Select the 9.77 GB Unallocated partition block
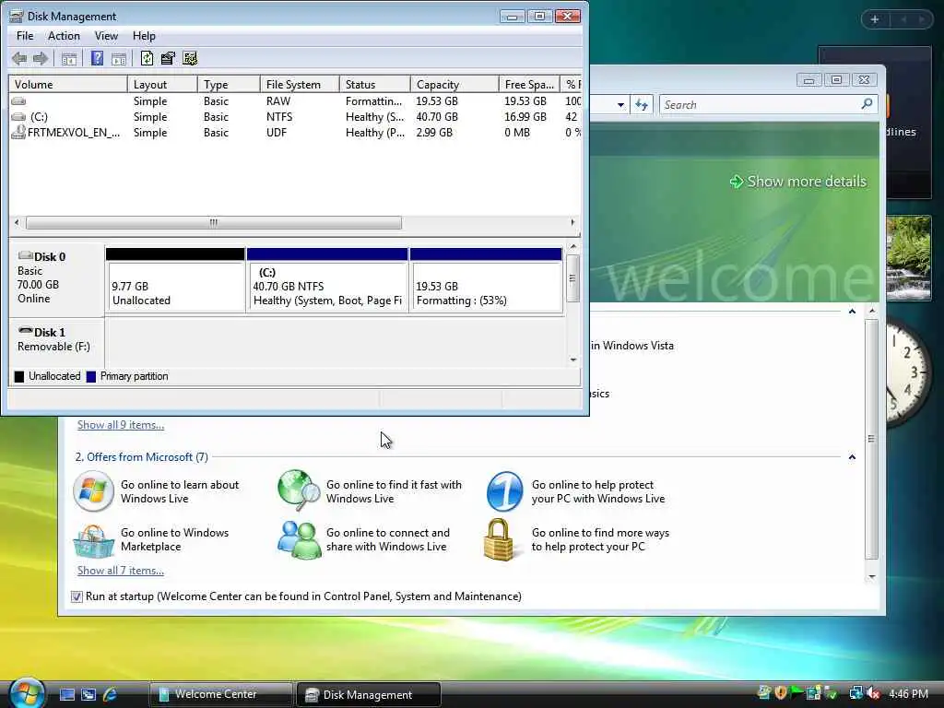944x708 pixels. click(x=175, y=280)
